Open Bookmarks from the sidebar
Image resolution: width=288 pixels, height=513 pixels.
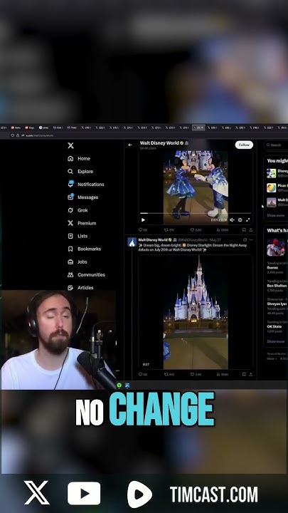[x=84, y=249]
